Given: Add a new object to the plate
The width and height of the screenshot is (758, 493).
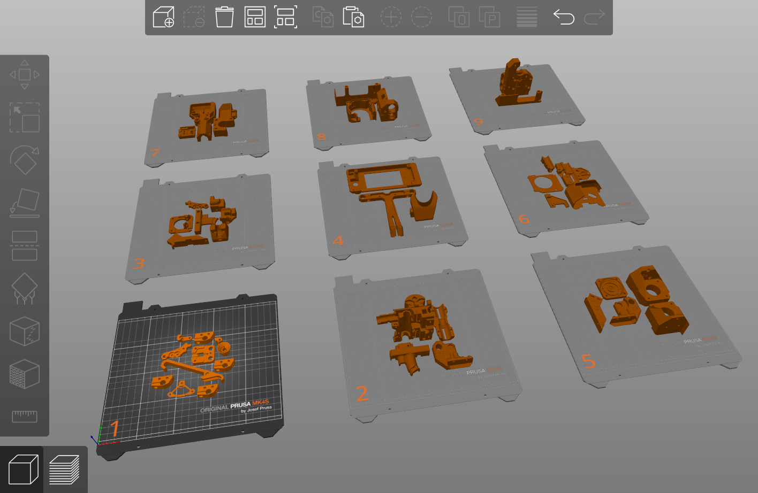Looking at the screenshot, I should pyautogui.click(x=163, y=17).
